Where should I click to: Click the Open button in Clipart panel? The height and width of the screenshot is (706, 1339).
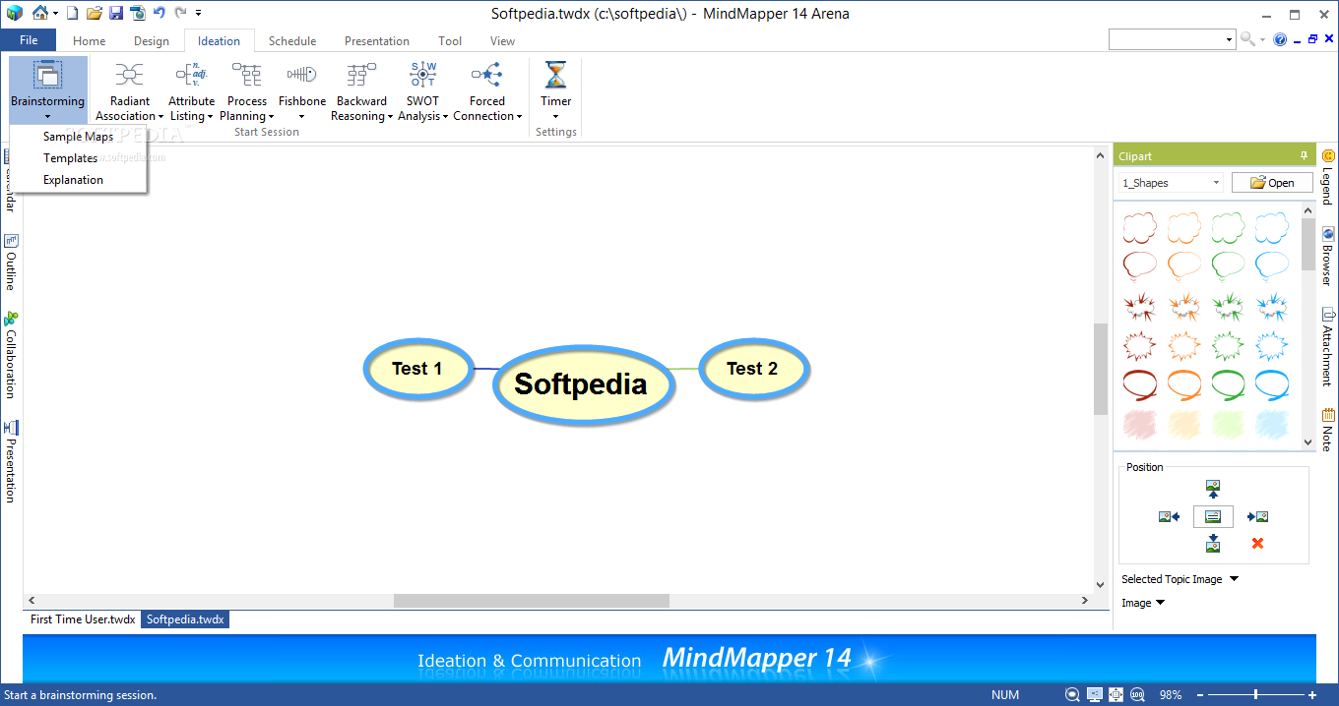coord(1272,182)
